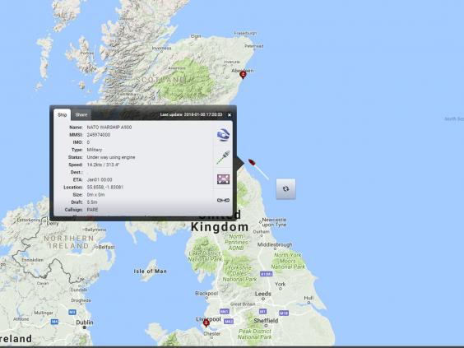Click the Belfast city label
This screenshot has height=348, width=464.
(x=107, y=247)
